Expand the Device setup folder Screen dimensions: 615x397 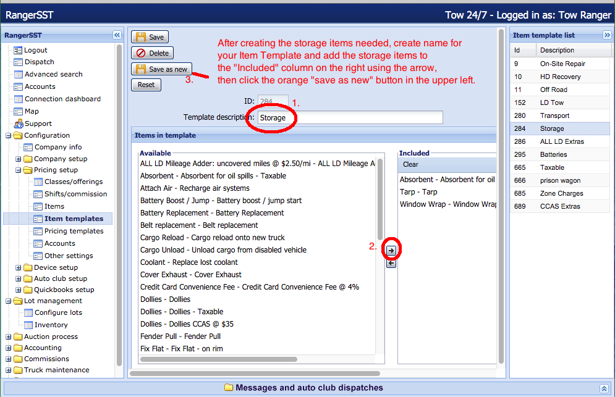coord(19,267)
